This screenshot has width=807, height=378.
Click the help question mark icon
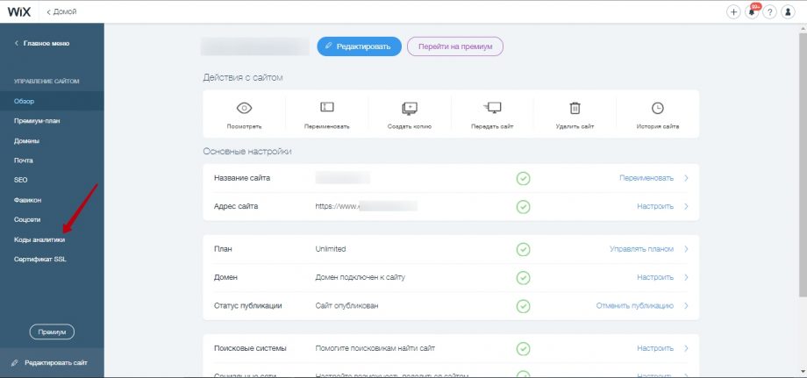point(770,12)
